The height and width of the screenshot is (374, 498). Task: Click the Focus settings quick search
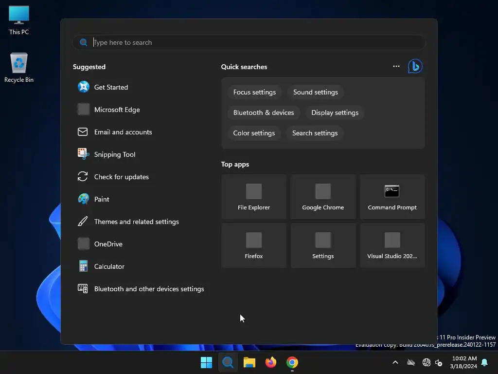point(254,92)
